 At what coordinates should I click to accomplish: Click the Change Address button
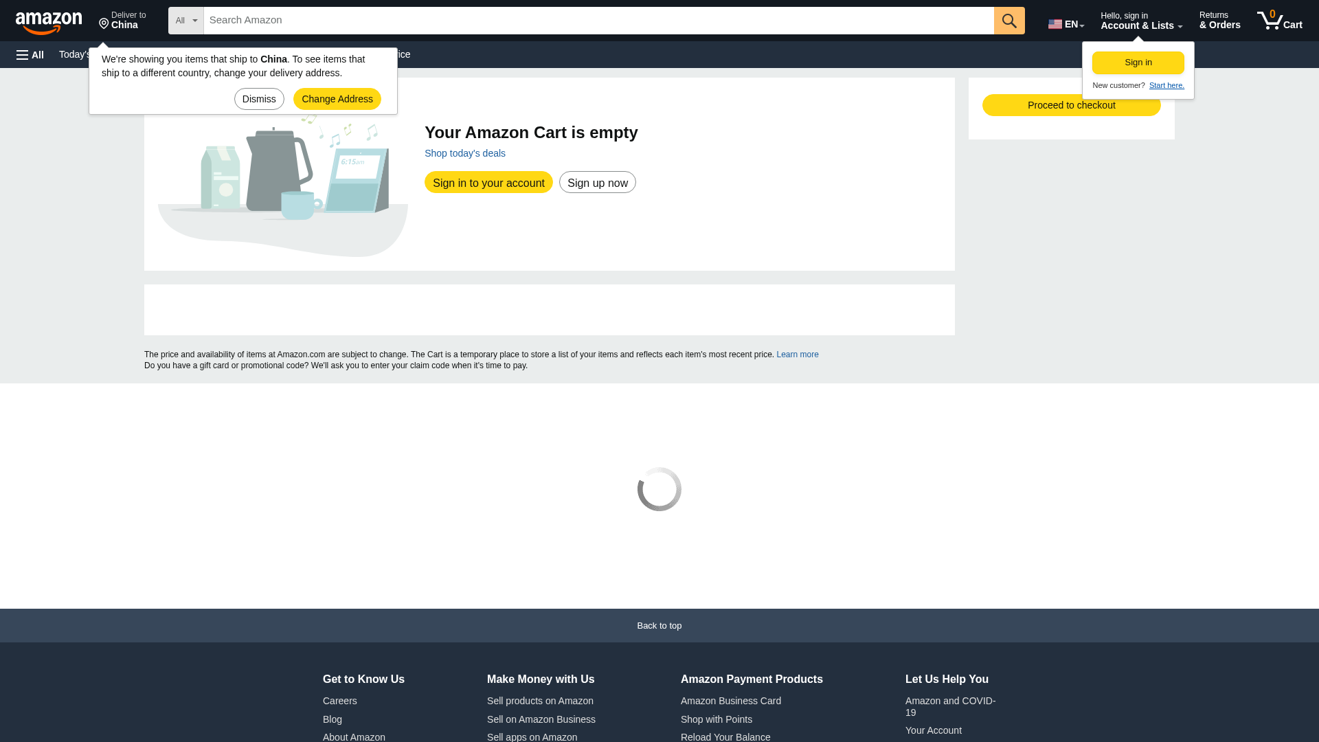pyautogui.click(x=337, y=99)
